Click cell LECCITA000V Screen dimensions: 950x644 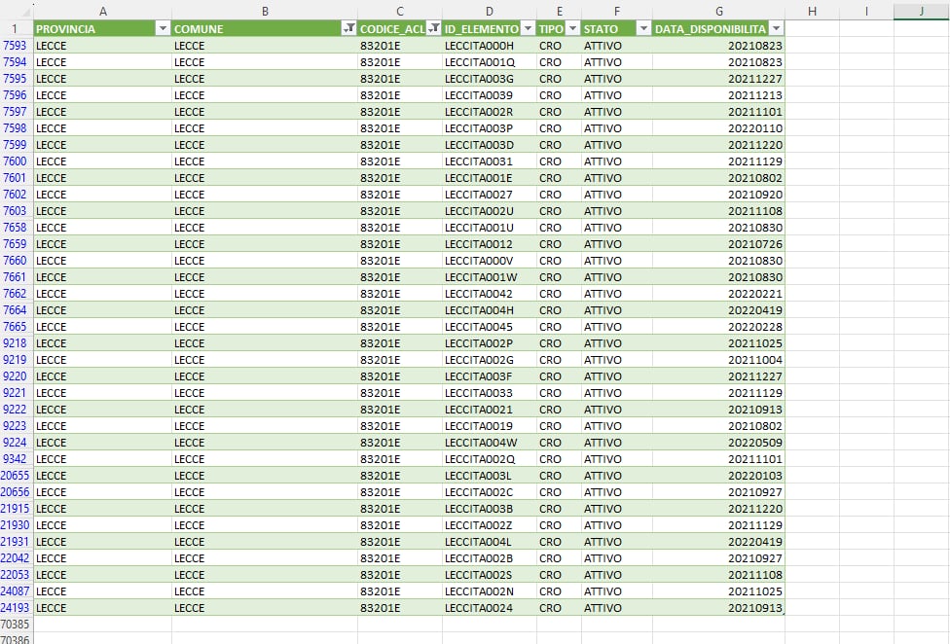click(490, 261)
